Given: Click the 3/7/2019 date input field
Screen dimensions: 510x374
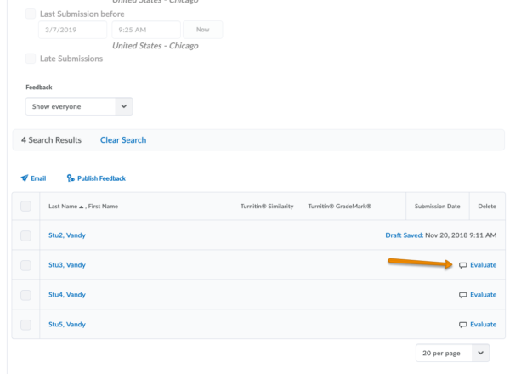Looking at the screenshot, I should (72, 30).
